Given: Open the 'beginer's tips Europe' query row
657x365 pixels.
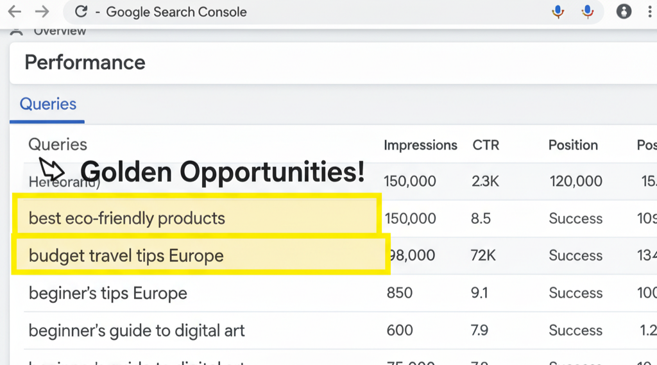Looking at the screenshot, I should pos(108,293).
